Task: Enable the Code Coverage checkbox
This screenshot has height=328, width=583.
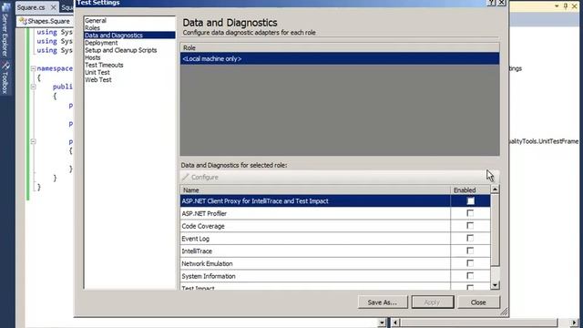Action: 470,226
